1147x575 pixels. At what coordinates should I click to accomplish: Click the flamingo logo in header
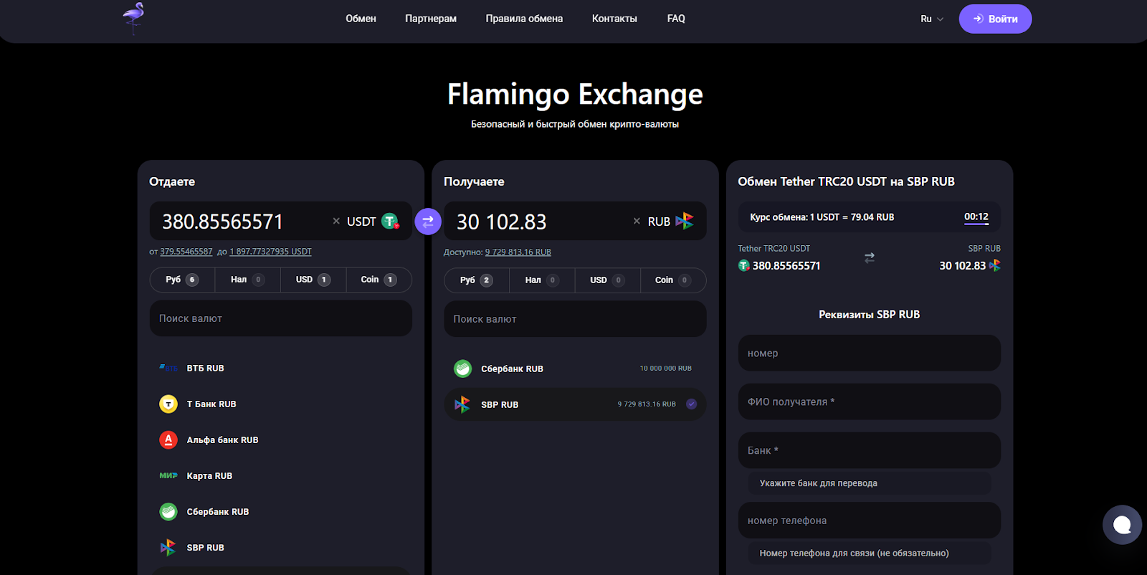click(x=133, y=19)
